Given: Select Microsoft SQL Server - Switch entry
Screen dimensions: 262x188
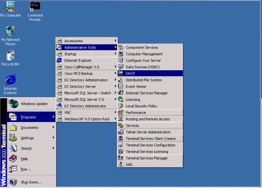Looking at the screenshot, I should coord(87,93).
